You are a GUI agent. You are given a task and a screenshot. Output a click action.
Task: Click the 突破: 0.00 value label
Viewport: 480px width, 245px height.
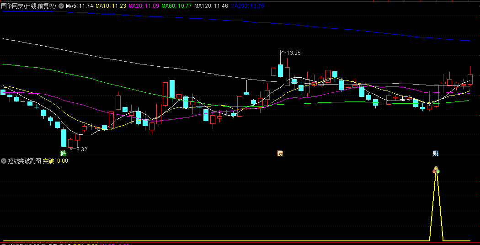(x=55, y=161)
